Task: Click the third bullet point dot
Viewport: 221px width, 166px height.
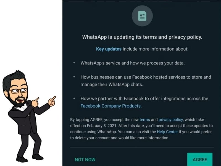Action: point(74,98)
